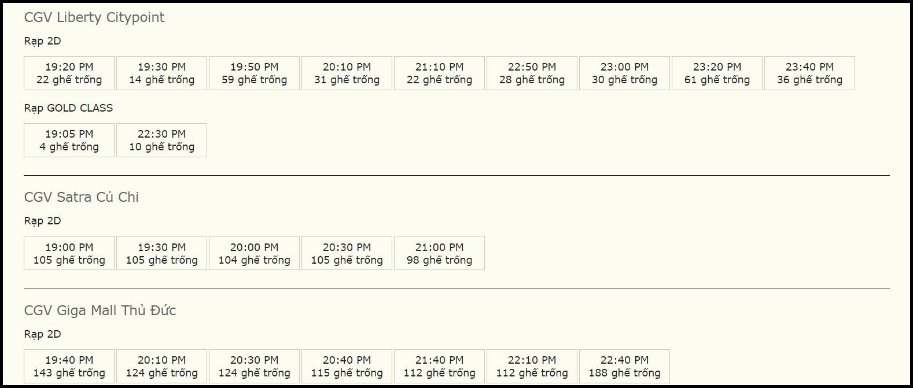This screenshot has width=913, height=388.
Task: Open the CGV Giga Mall Thủ Đức heading
Action: tap(100, 311)
